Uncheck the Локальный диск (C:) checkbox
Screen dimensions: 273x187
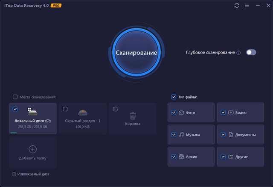[15, 109]
